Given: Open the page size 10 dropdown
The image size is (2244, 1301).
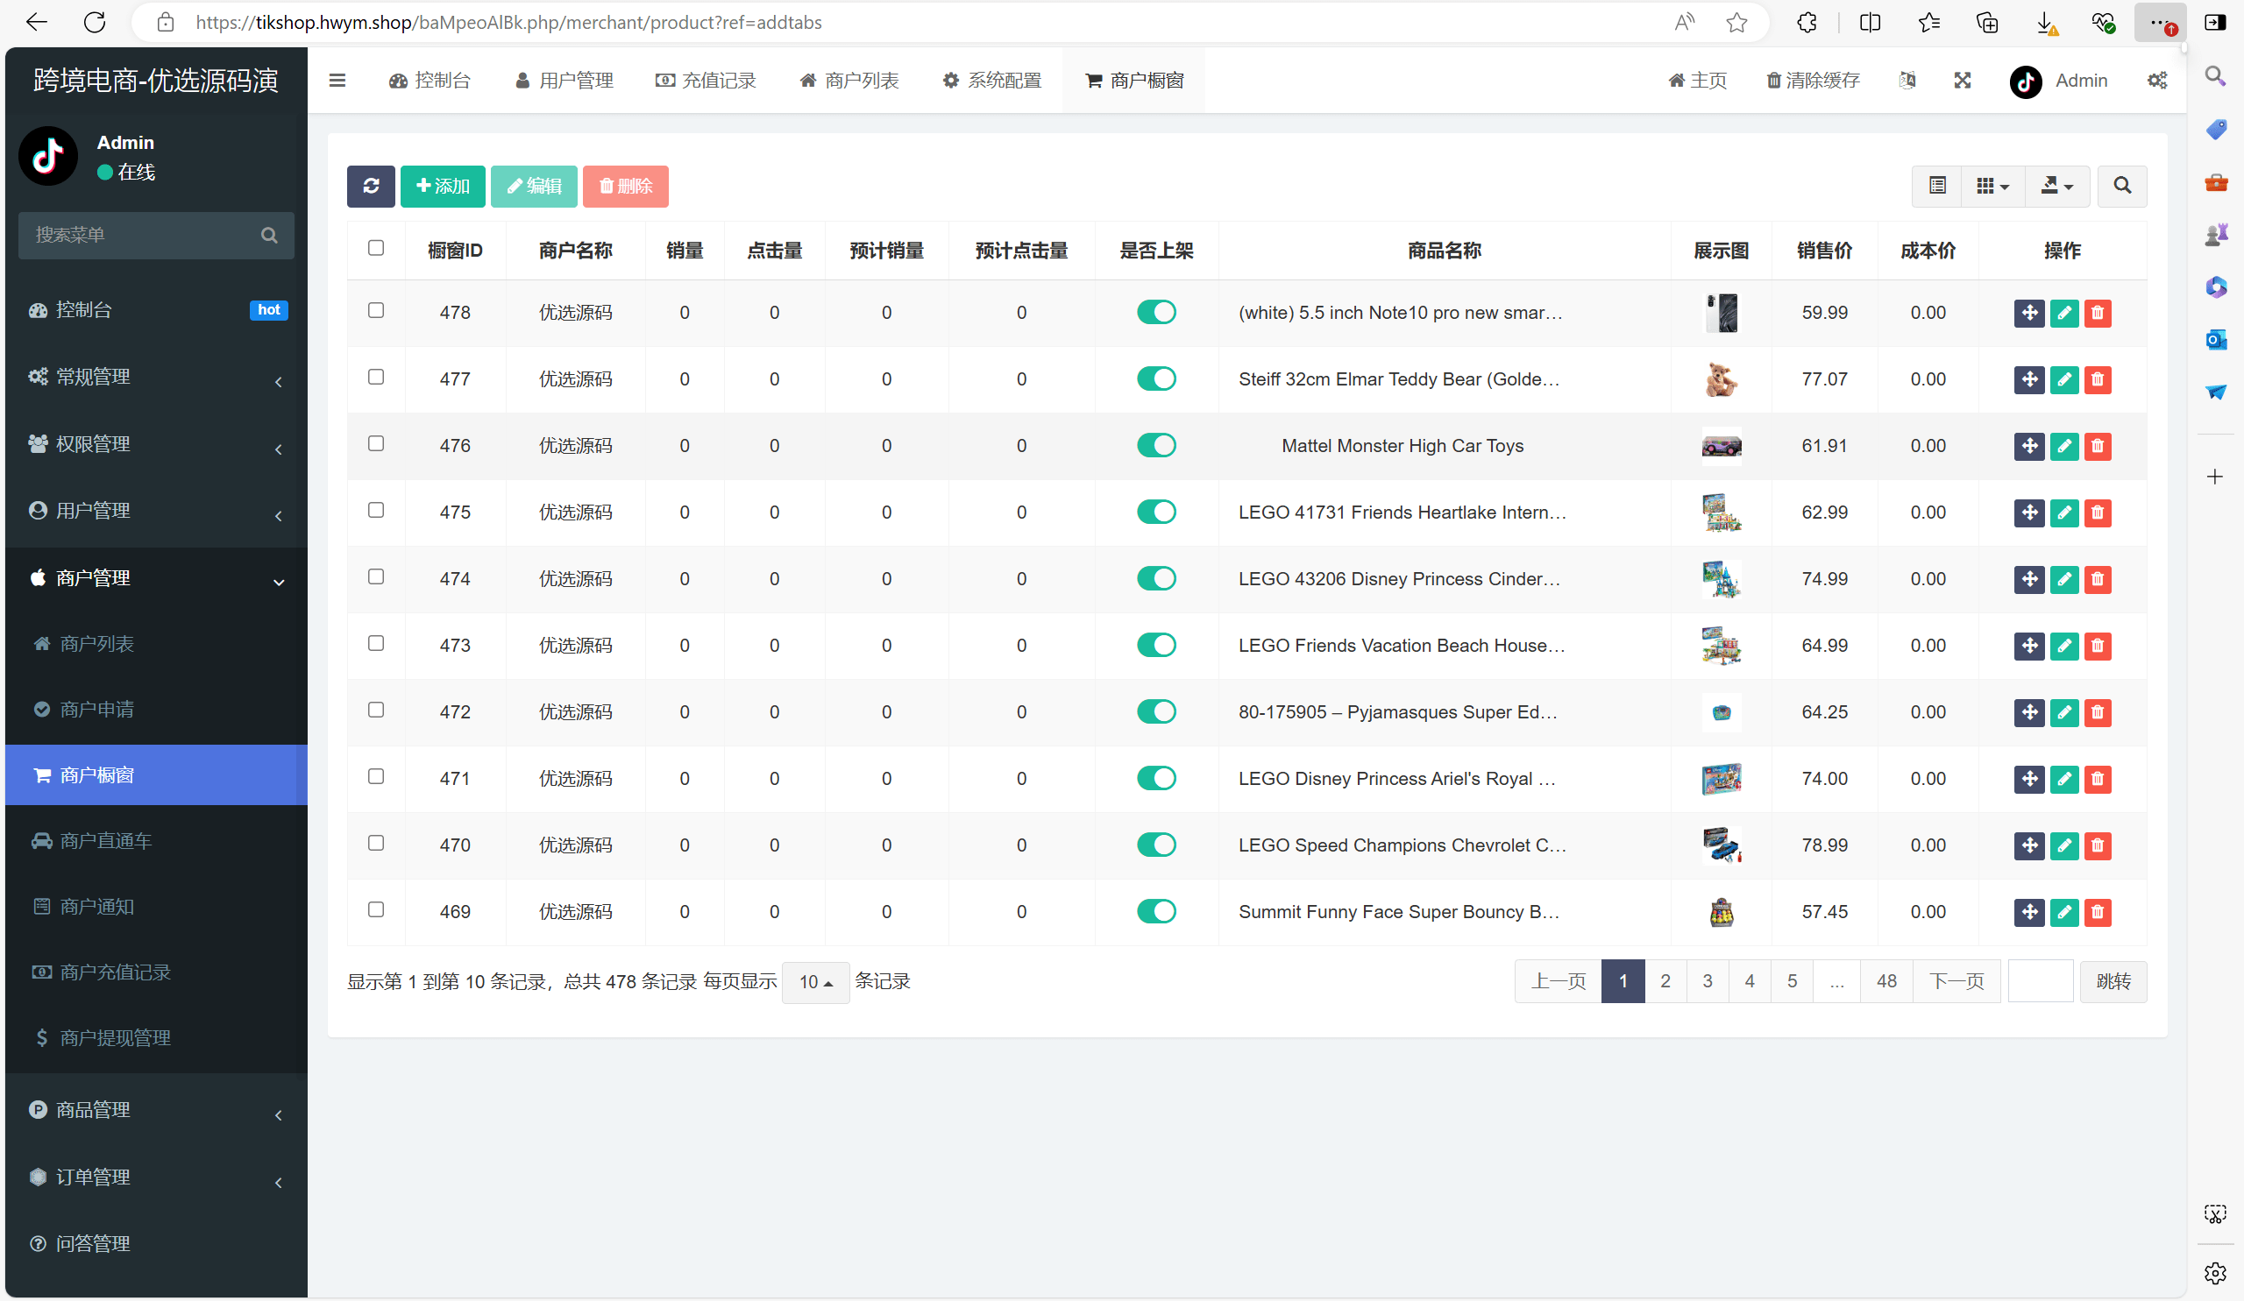Looking at the screenshot, I should point(816,982).
